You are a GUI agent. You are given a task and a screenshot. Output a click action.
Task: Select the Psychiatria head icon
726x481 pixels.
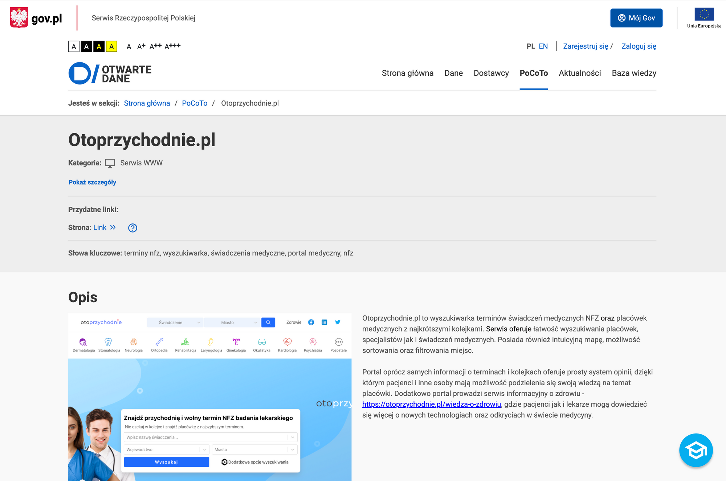pos(313,342)
